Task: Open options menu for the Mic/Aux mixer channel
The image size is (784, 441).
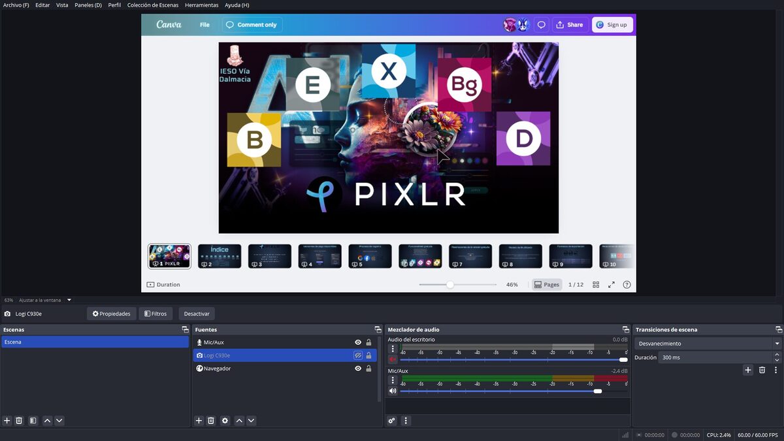Action: coord(393,380)
